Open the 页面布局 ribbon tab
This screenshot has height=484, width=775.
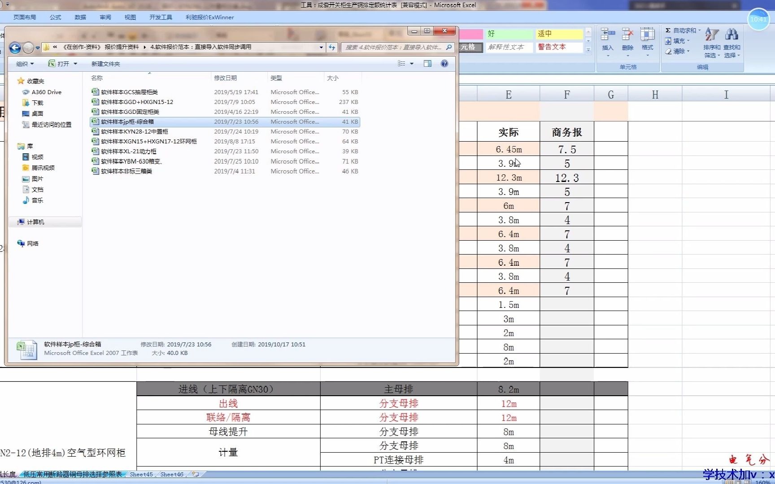[25, 17]
